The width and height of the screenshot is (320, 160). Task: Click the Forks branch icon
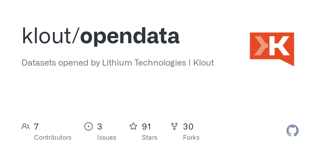(x=174, y=126)
